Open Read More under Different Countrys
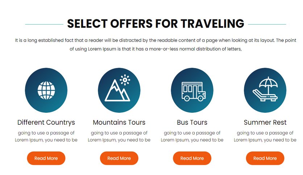The height and width of the screenshot is (175, 303). 46,158
